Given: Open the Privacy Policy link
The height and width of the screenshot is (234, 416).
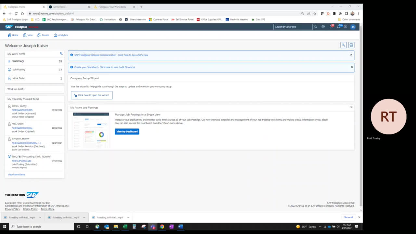Looking at the screenshot, I should pos(12,209).
